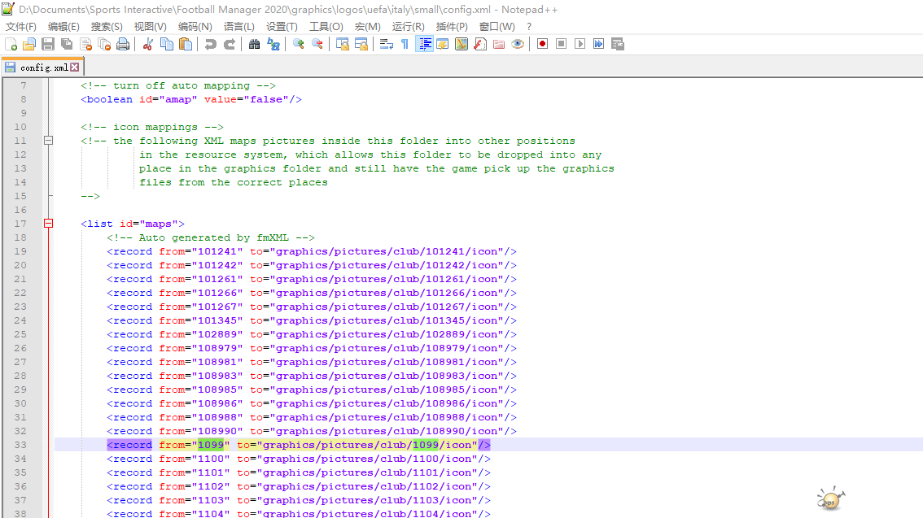Zoom in on the text

click(299, 44)
